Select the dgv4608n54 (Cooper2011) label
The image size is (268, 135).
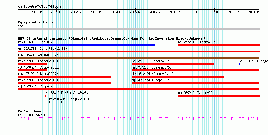click(39, 67)
